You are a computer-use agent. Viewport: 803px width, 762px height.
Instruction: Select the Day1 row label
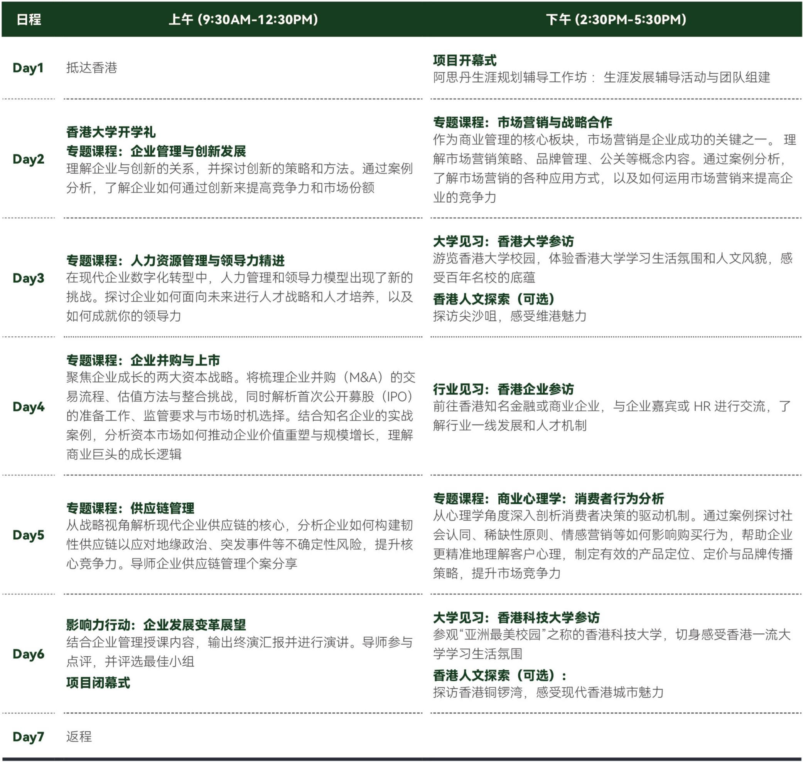click(x=28, y=68)
